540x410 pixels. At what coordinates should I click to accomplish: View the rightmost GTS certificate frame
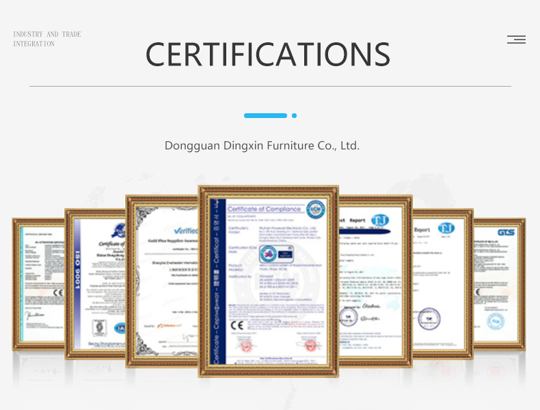500,284
